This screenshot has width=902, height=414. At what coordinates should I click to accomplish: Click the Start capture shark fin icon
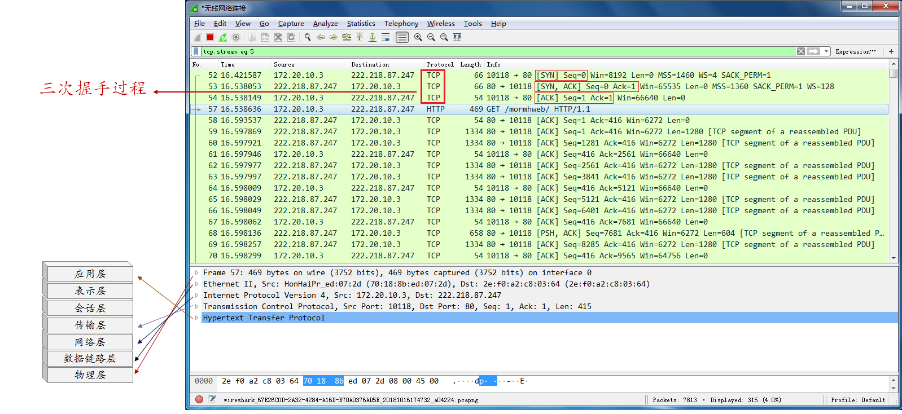[x=197, y=37]
